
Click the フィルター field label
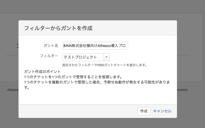(x=49, y=56)
